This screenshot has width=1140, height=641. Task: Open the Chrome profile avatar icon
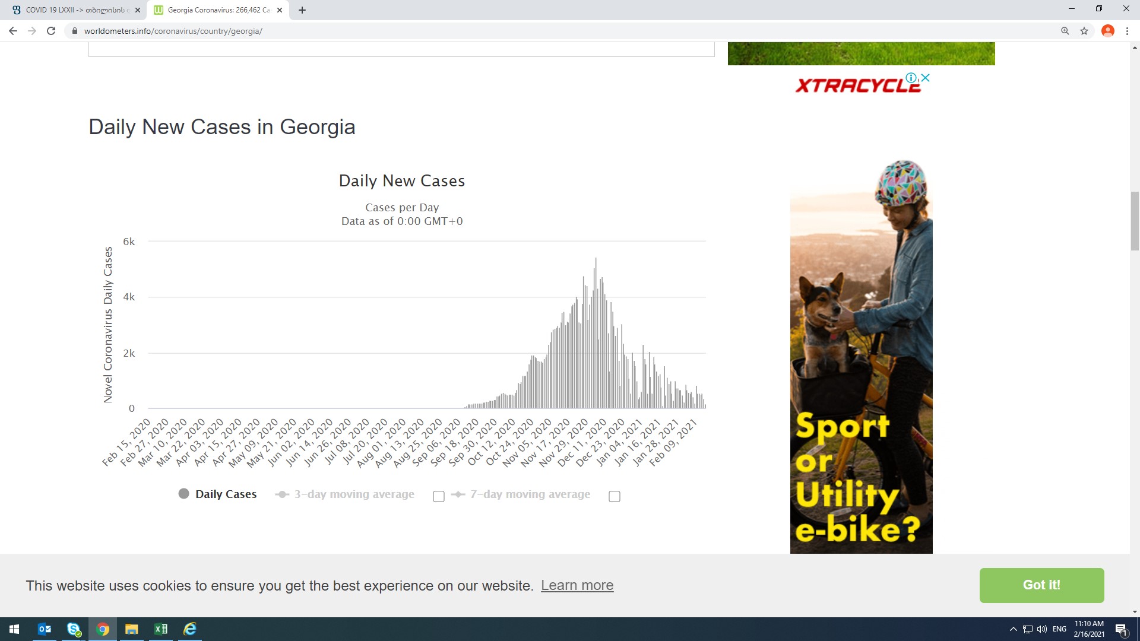pyautogui.click(x=1107, y=31)
